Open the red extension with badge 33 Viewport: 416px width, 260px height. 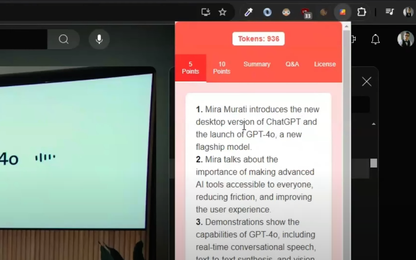click(x=305, y=13)
